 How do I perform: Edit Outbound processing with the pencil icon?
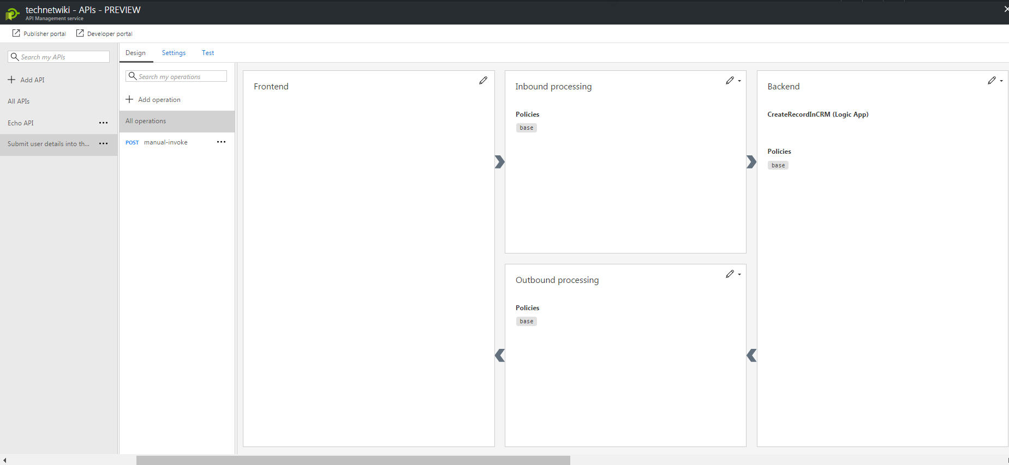pyautogui.click(x=730, y=274)
